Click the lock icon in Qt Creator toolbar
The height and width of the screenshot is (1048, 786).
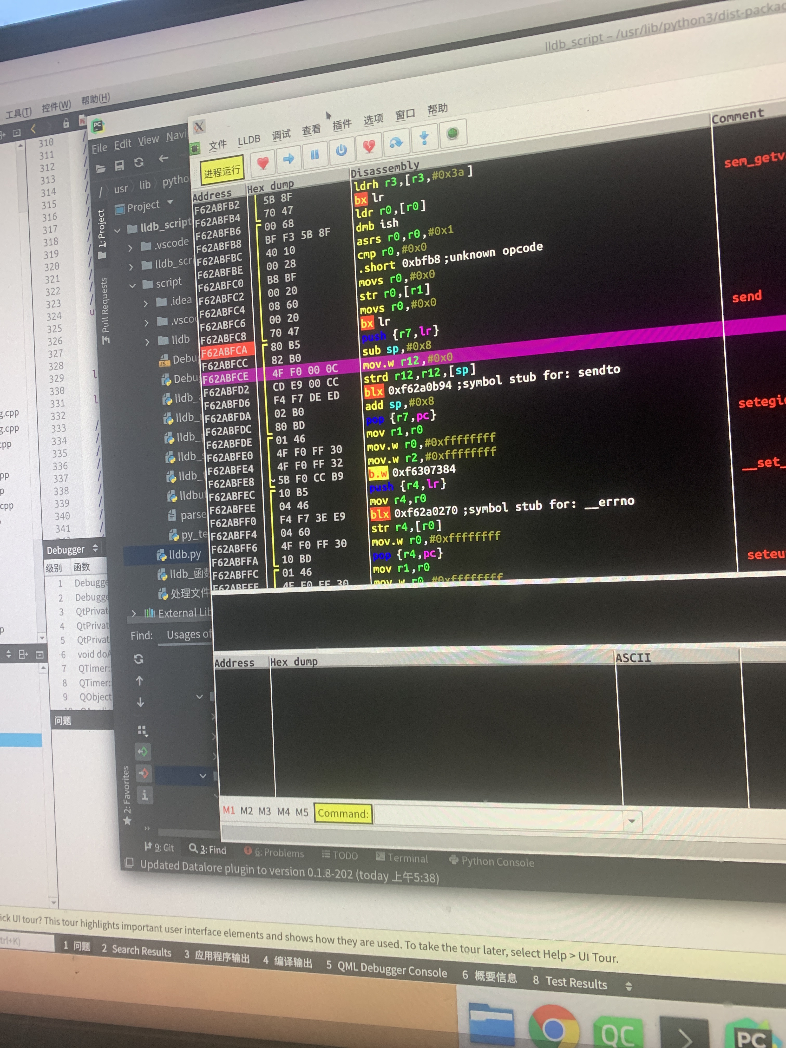pos(66,123)
